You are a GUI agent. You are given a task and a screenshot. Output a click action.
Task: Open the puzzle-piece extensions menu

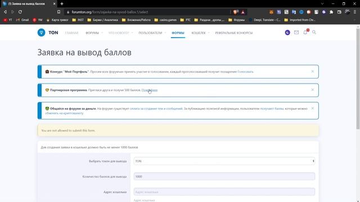[331, 12]
